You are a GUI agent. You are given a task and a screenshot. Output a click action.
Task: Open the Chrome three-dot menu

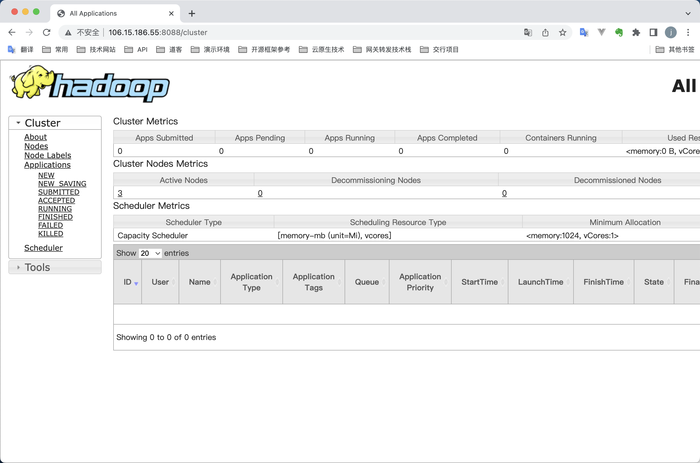688,32
